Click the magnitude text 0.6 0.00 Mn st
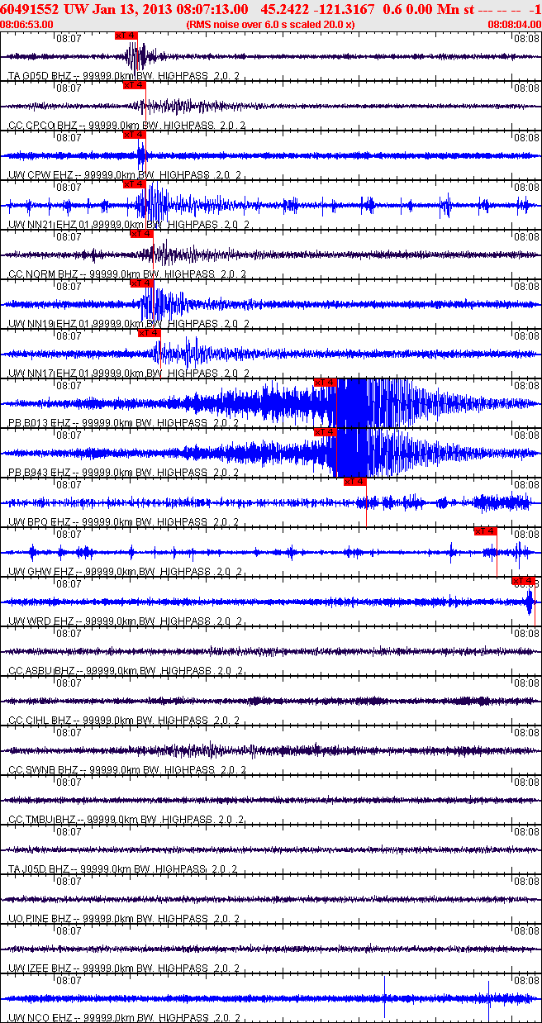Image resolution: width=542 pixels, height=1023 pixels. 429,9
